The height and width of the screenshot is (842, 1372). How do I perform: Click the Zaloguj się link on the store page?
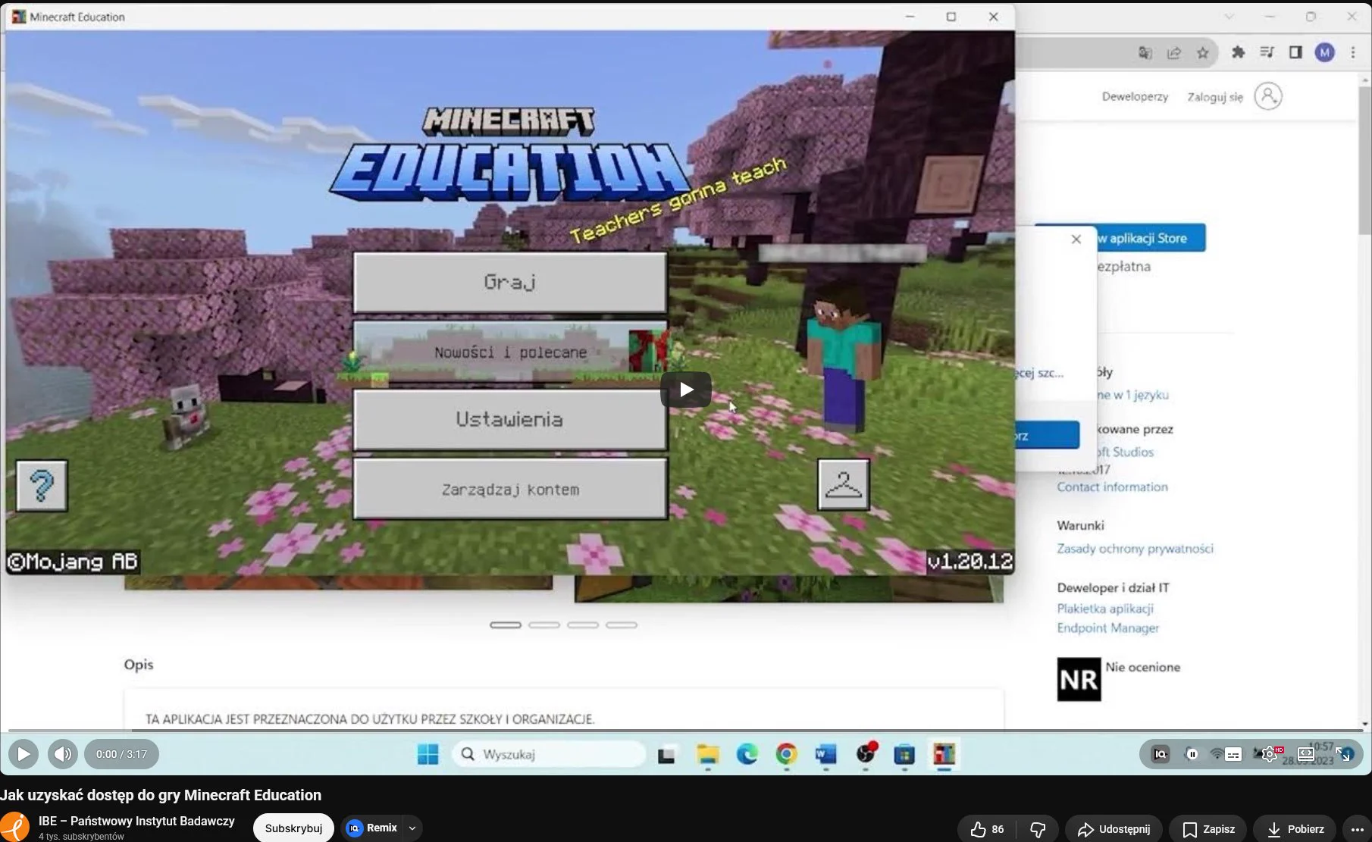[x=1215, y=97]
